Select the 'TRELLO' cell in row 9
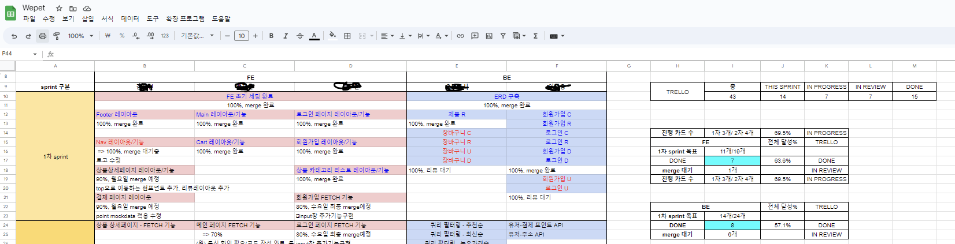955x244 pixels. click(678, 92)
